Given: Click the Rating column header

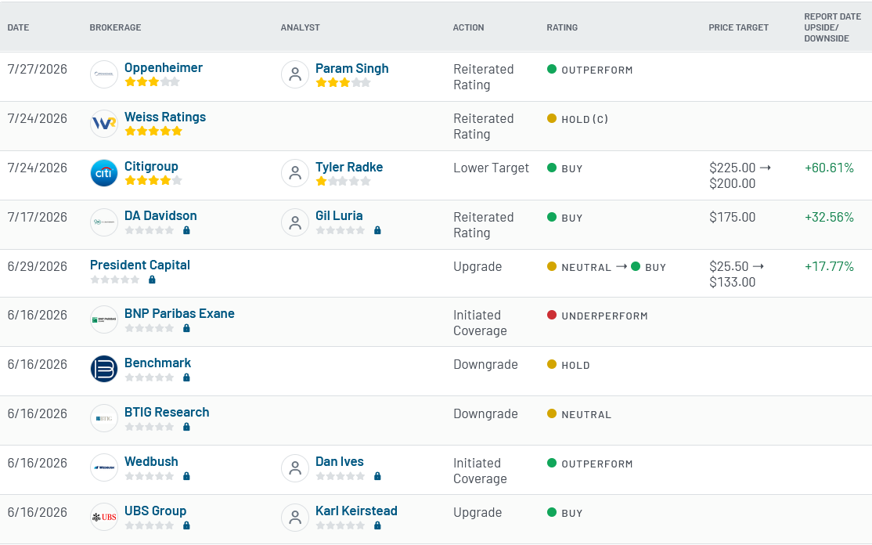Looking at the screenshot, I should (562, 27).
